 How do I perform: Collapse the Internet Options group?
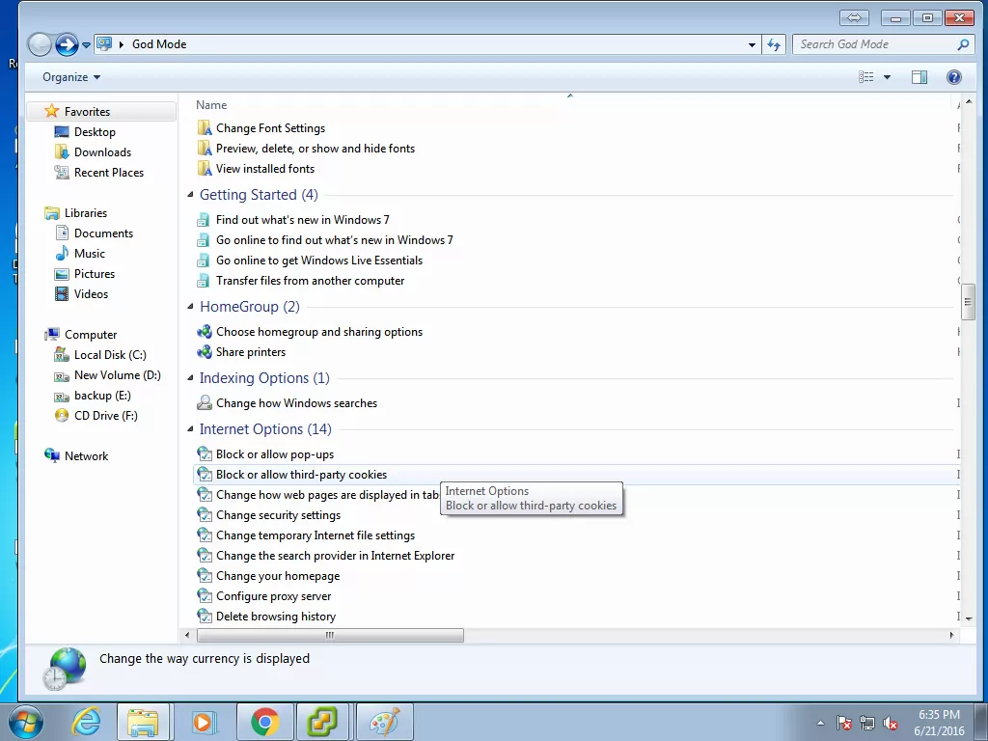point(190,429)
